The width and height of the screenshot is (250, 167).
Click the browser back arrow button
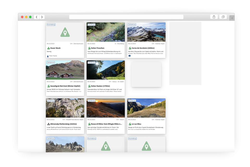click(36, 17)
